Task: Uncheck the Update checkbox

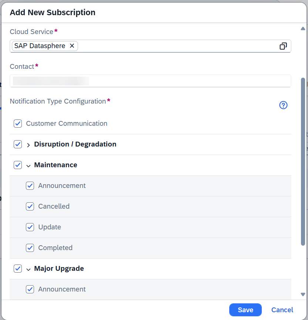Action: 30,227
